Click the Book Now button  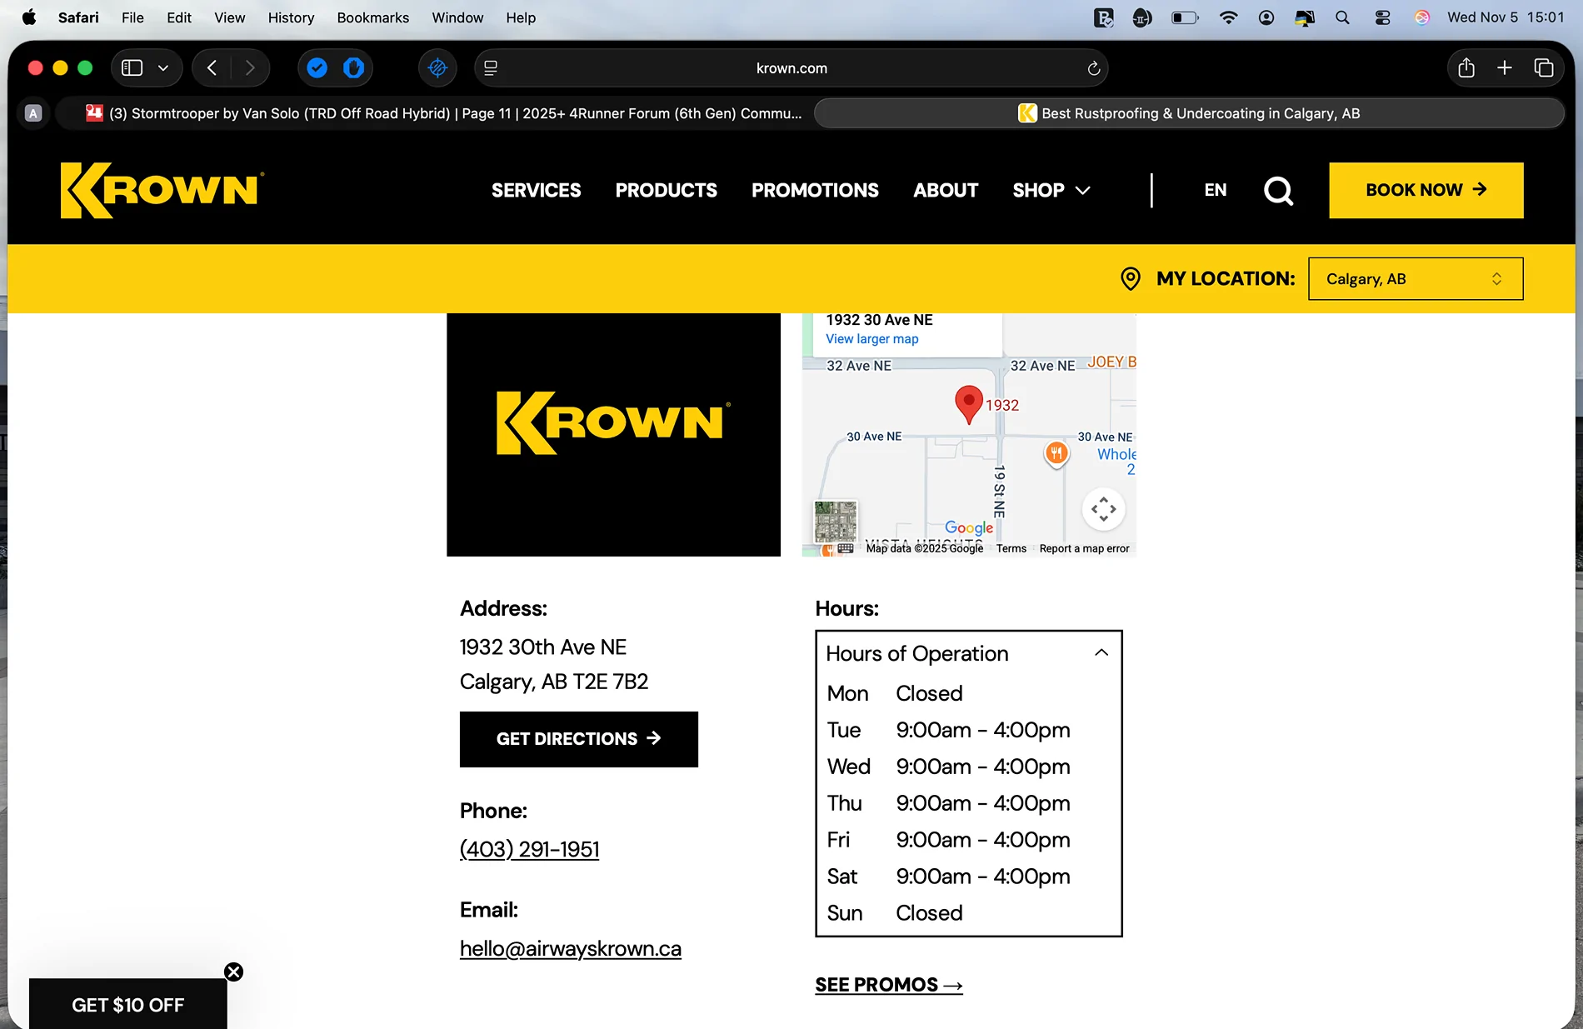click(1426, 191)
